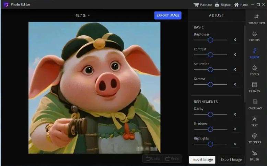Go to Home
This screenshot has height=166, width=267.
[x=241, y=5]
